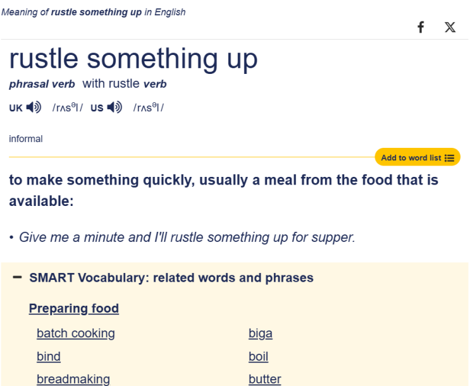The width and height of the screenshot is (470, 386).
Task: Open the batch cooking entry
Action: (x=75, y=334)
